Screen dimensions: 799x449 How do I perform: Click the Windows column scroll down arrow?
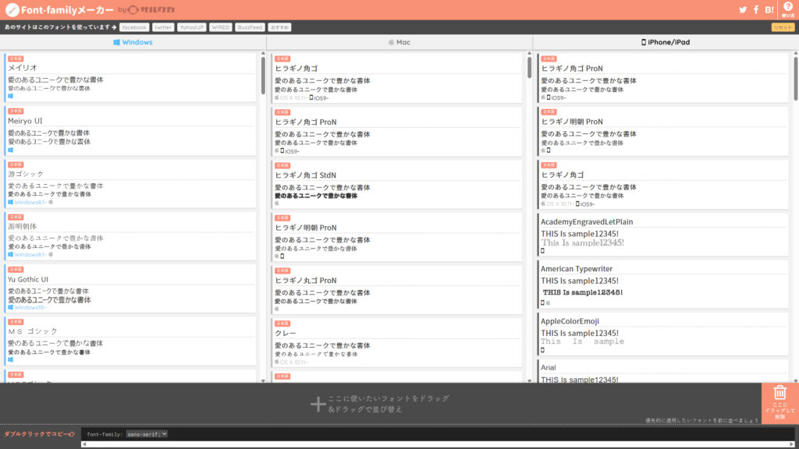pos(263,380)
